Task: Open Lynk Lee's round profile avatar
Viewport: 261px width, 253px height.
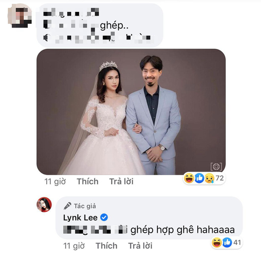Action: [44, 204]
